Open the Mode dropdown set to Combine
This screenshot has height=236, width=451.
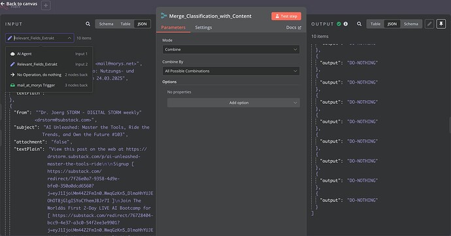(231, 50)
